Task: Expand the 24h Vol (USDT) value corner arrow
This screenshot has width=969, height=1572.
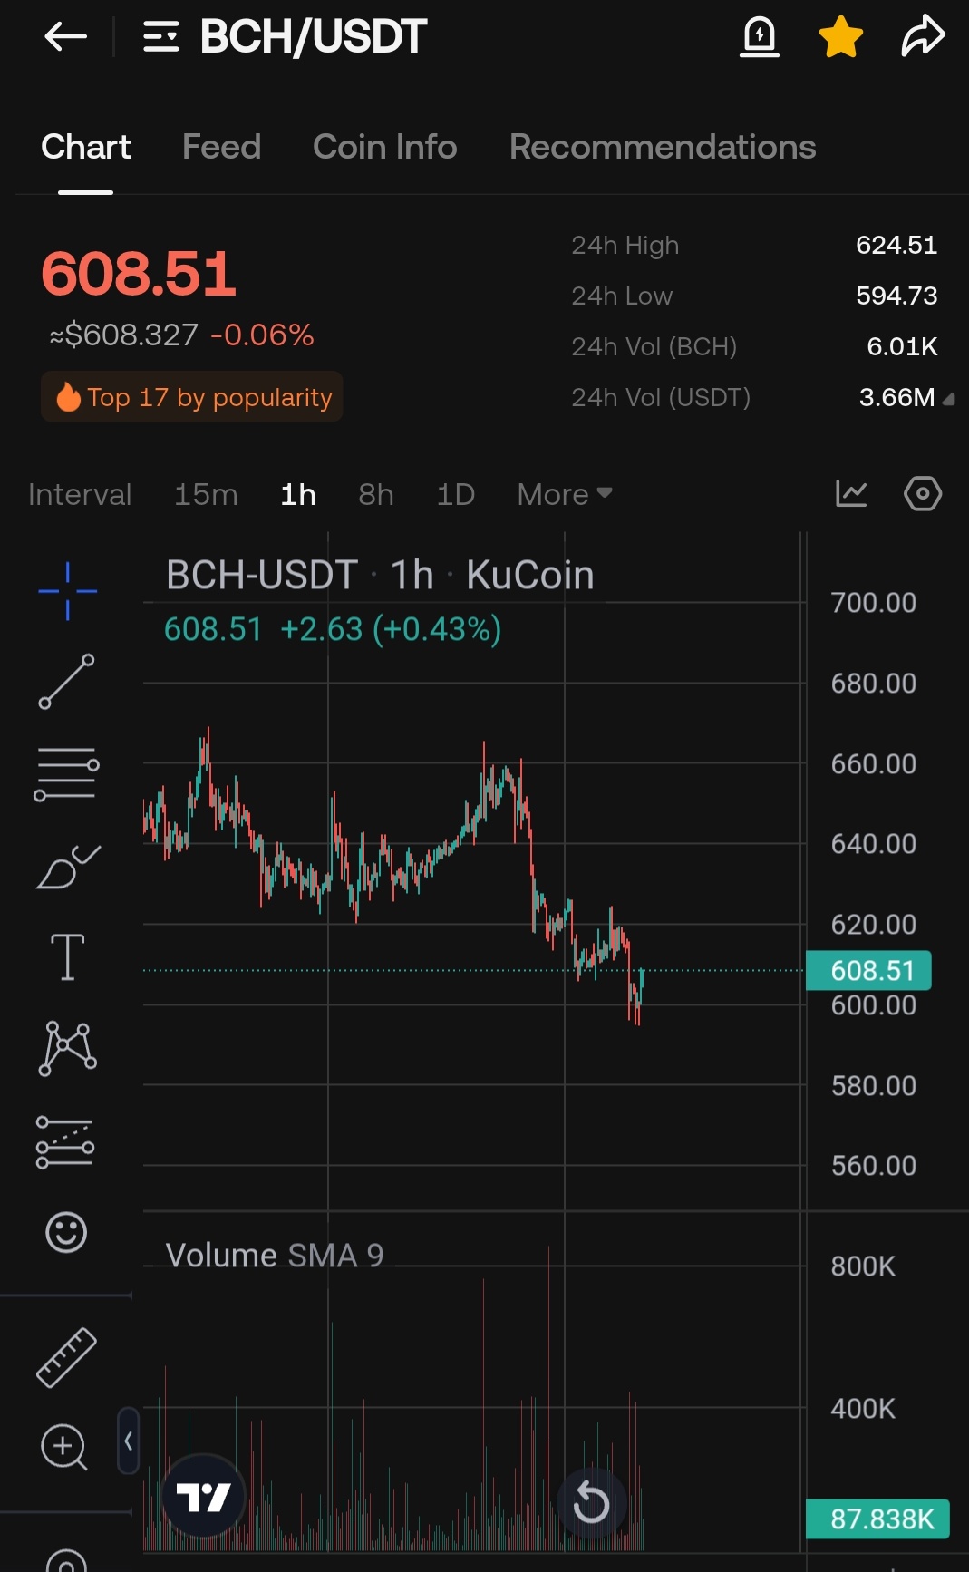Action: (x=948, y=399)
